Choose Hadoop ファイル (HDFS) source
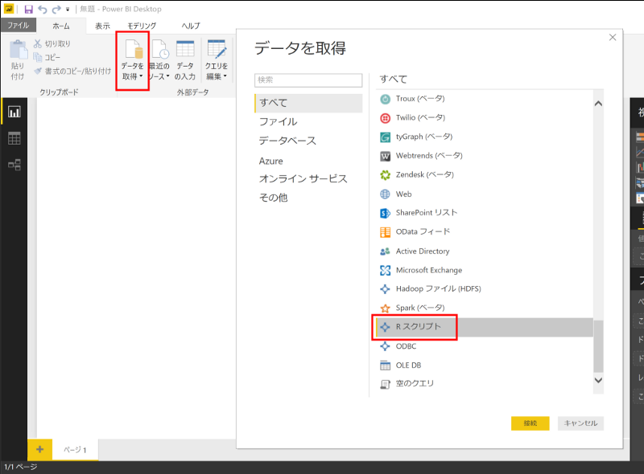The height and width of the screenshot is (474, 644). (x=485, y=289)
